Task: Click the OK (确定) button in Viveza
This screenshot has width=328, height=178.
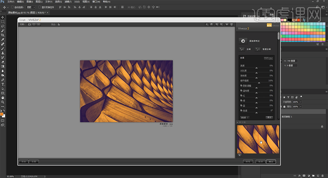Action: (271, 162)
